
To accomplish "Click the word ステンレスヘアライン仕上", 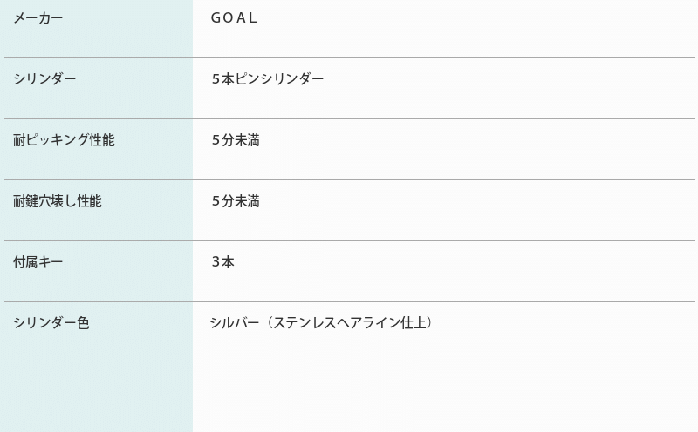I will pyautogui.click(x=350, y=322).
